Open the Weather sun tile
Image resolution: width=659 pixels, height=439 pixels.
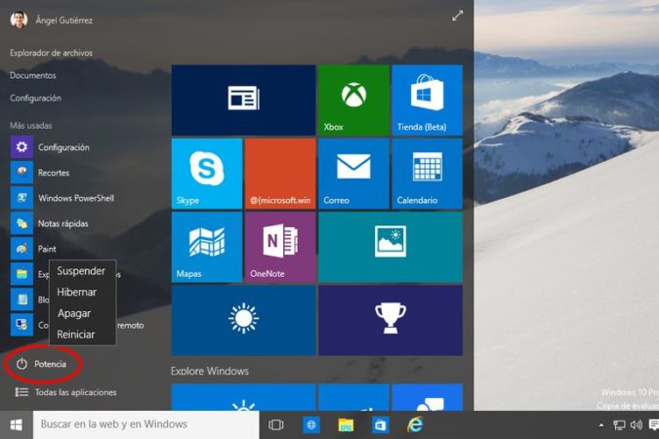243,321
